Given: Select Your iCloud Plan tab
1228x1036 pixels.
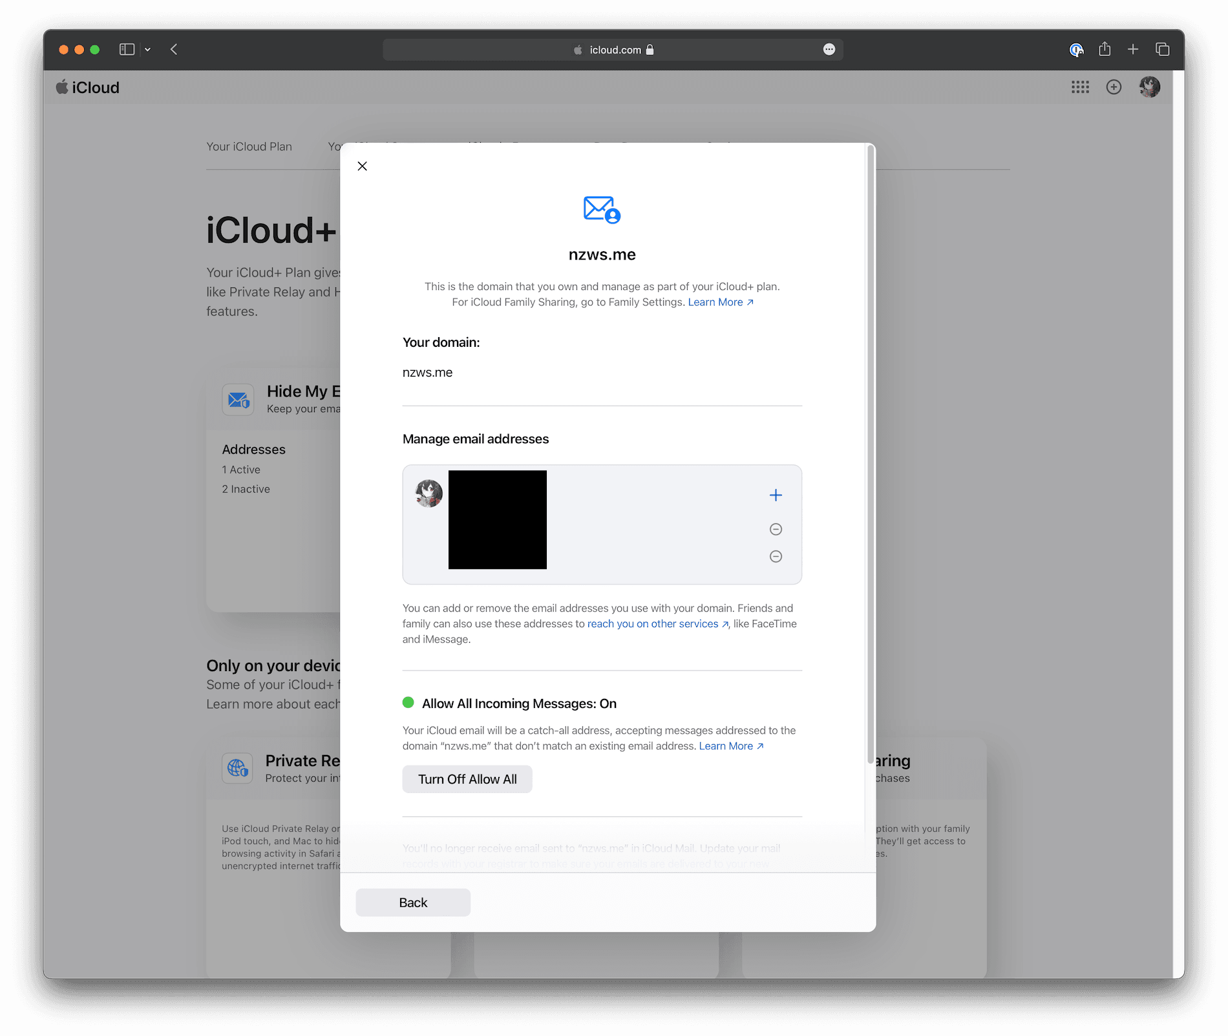Looking at the screenshot, I should click(x=249, y=147).
